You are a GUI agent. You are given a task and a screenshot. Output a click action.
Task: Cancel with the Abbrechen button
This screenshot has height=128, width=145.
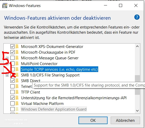(x=125, y=120)
